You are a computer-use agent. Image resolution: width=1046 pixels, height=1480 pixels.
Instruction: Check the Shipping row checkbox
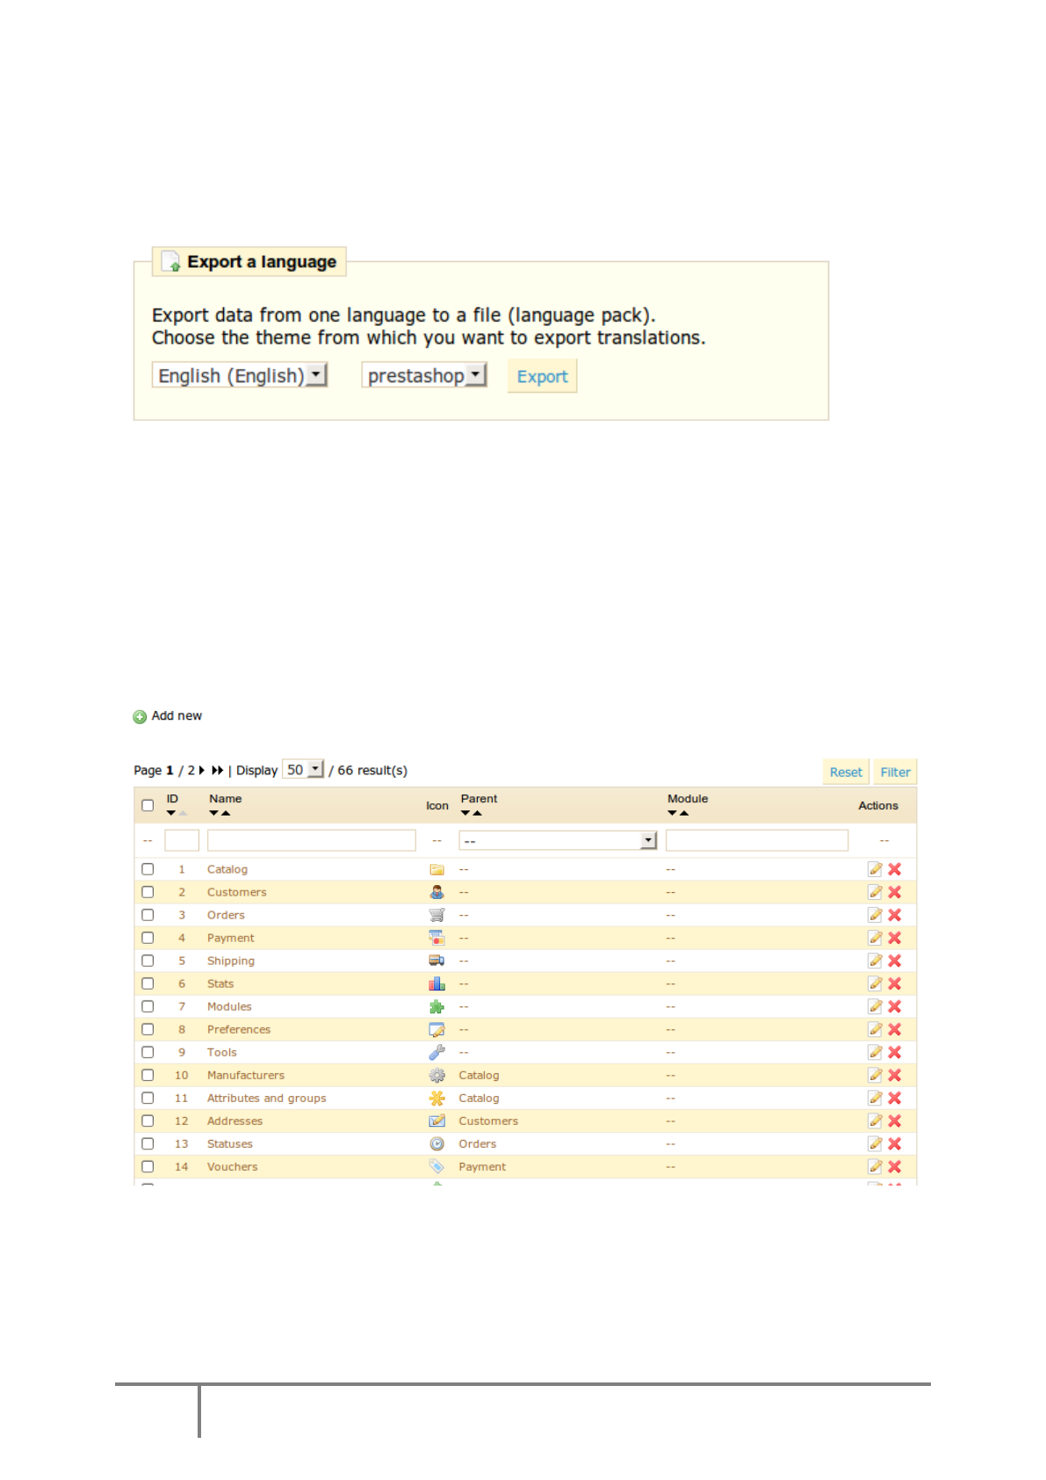148,961
